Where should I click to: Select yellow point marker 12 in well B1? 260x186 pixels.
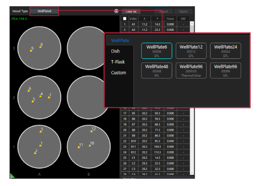click(x=92, y=131)
